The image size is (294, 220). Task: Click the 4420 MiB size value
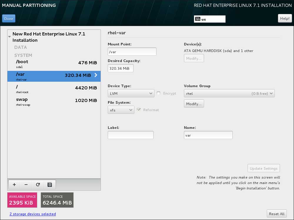tap(86, 88)
